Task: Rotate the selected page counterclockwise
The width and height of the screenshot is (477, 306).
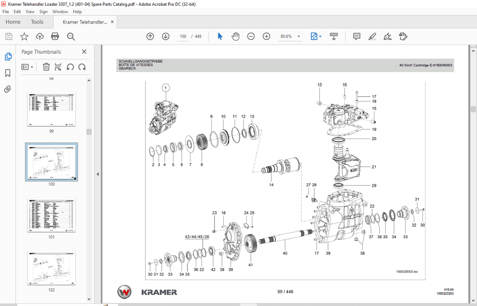Action: (70, 67)
